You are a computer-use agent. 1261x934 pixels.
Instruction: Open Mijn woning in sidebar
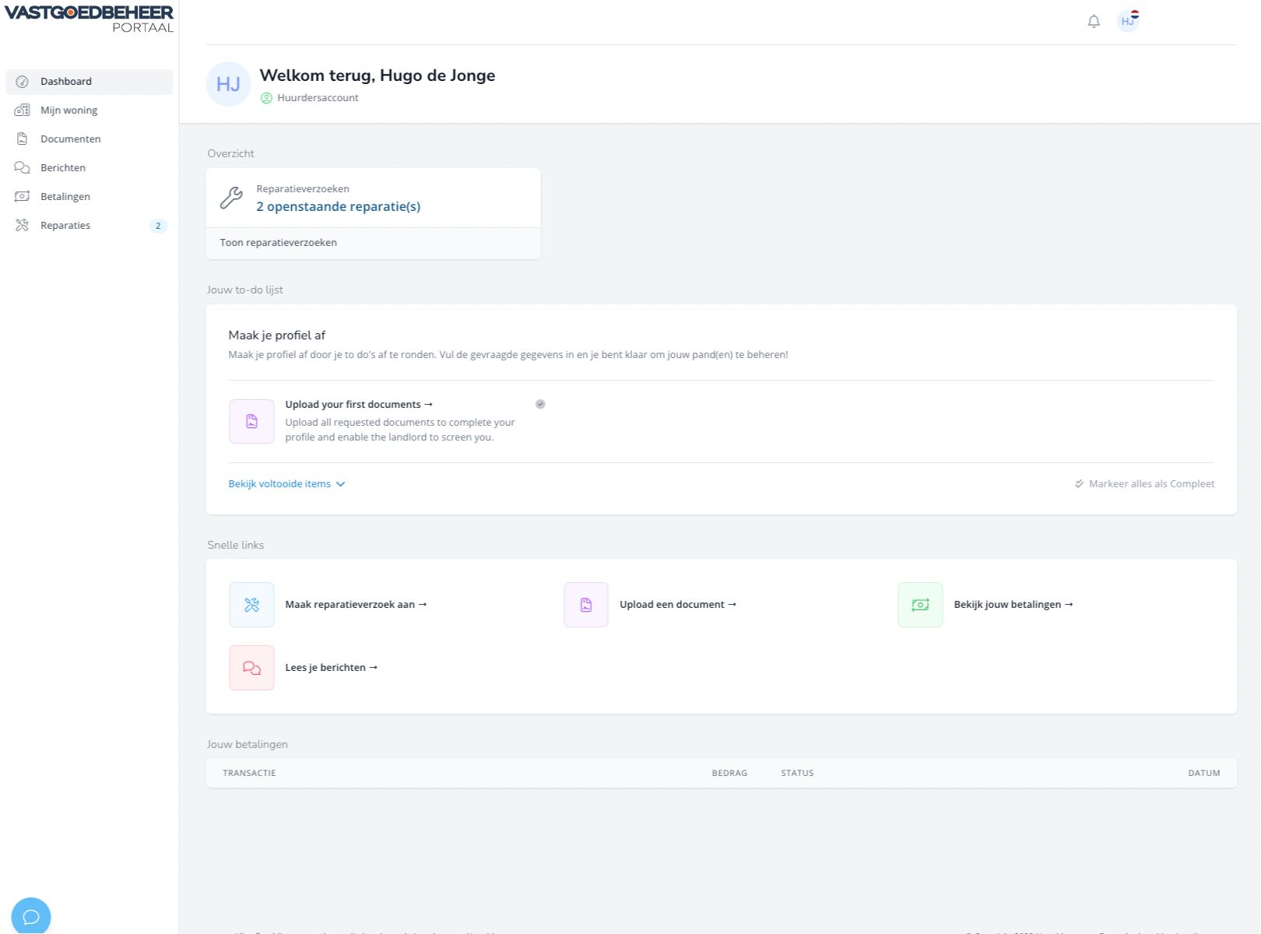tap(68, 111)
